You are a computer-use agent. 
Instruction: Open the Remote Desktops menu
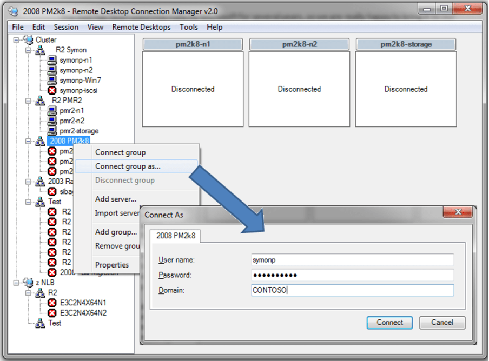[x=141, y=28]
